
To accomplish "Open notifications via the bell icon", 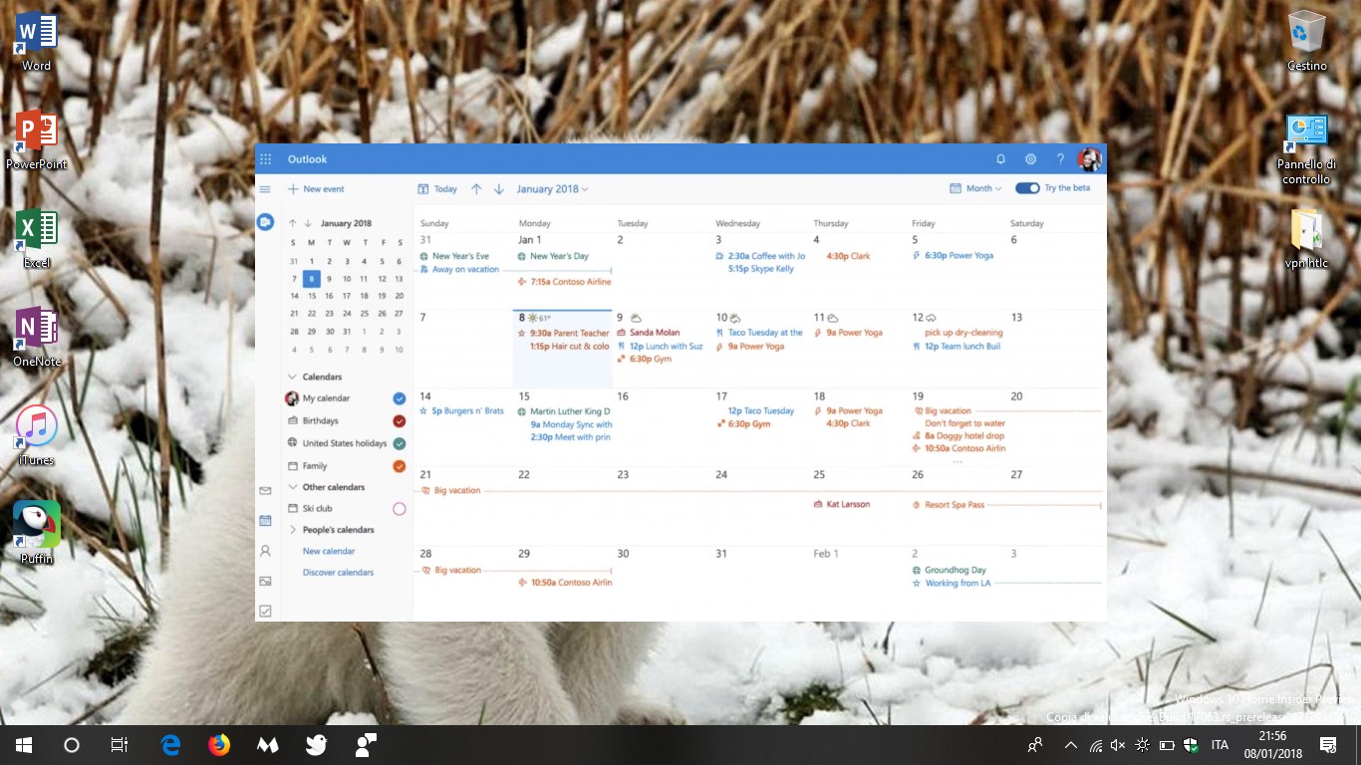I will coord(1000,158).
